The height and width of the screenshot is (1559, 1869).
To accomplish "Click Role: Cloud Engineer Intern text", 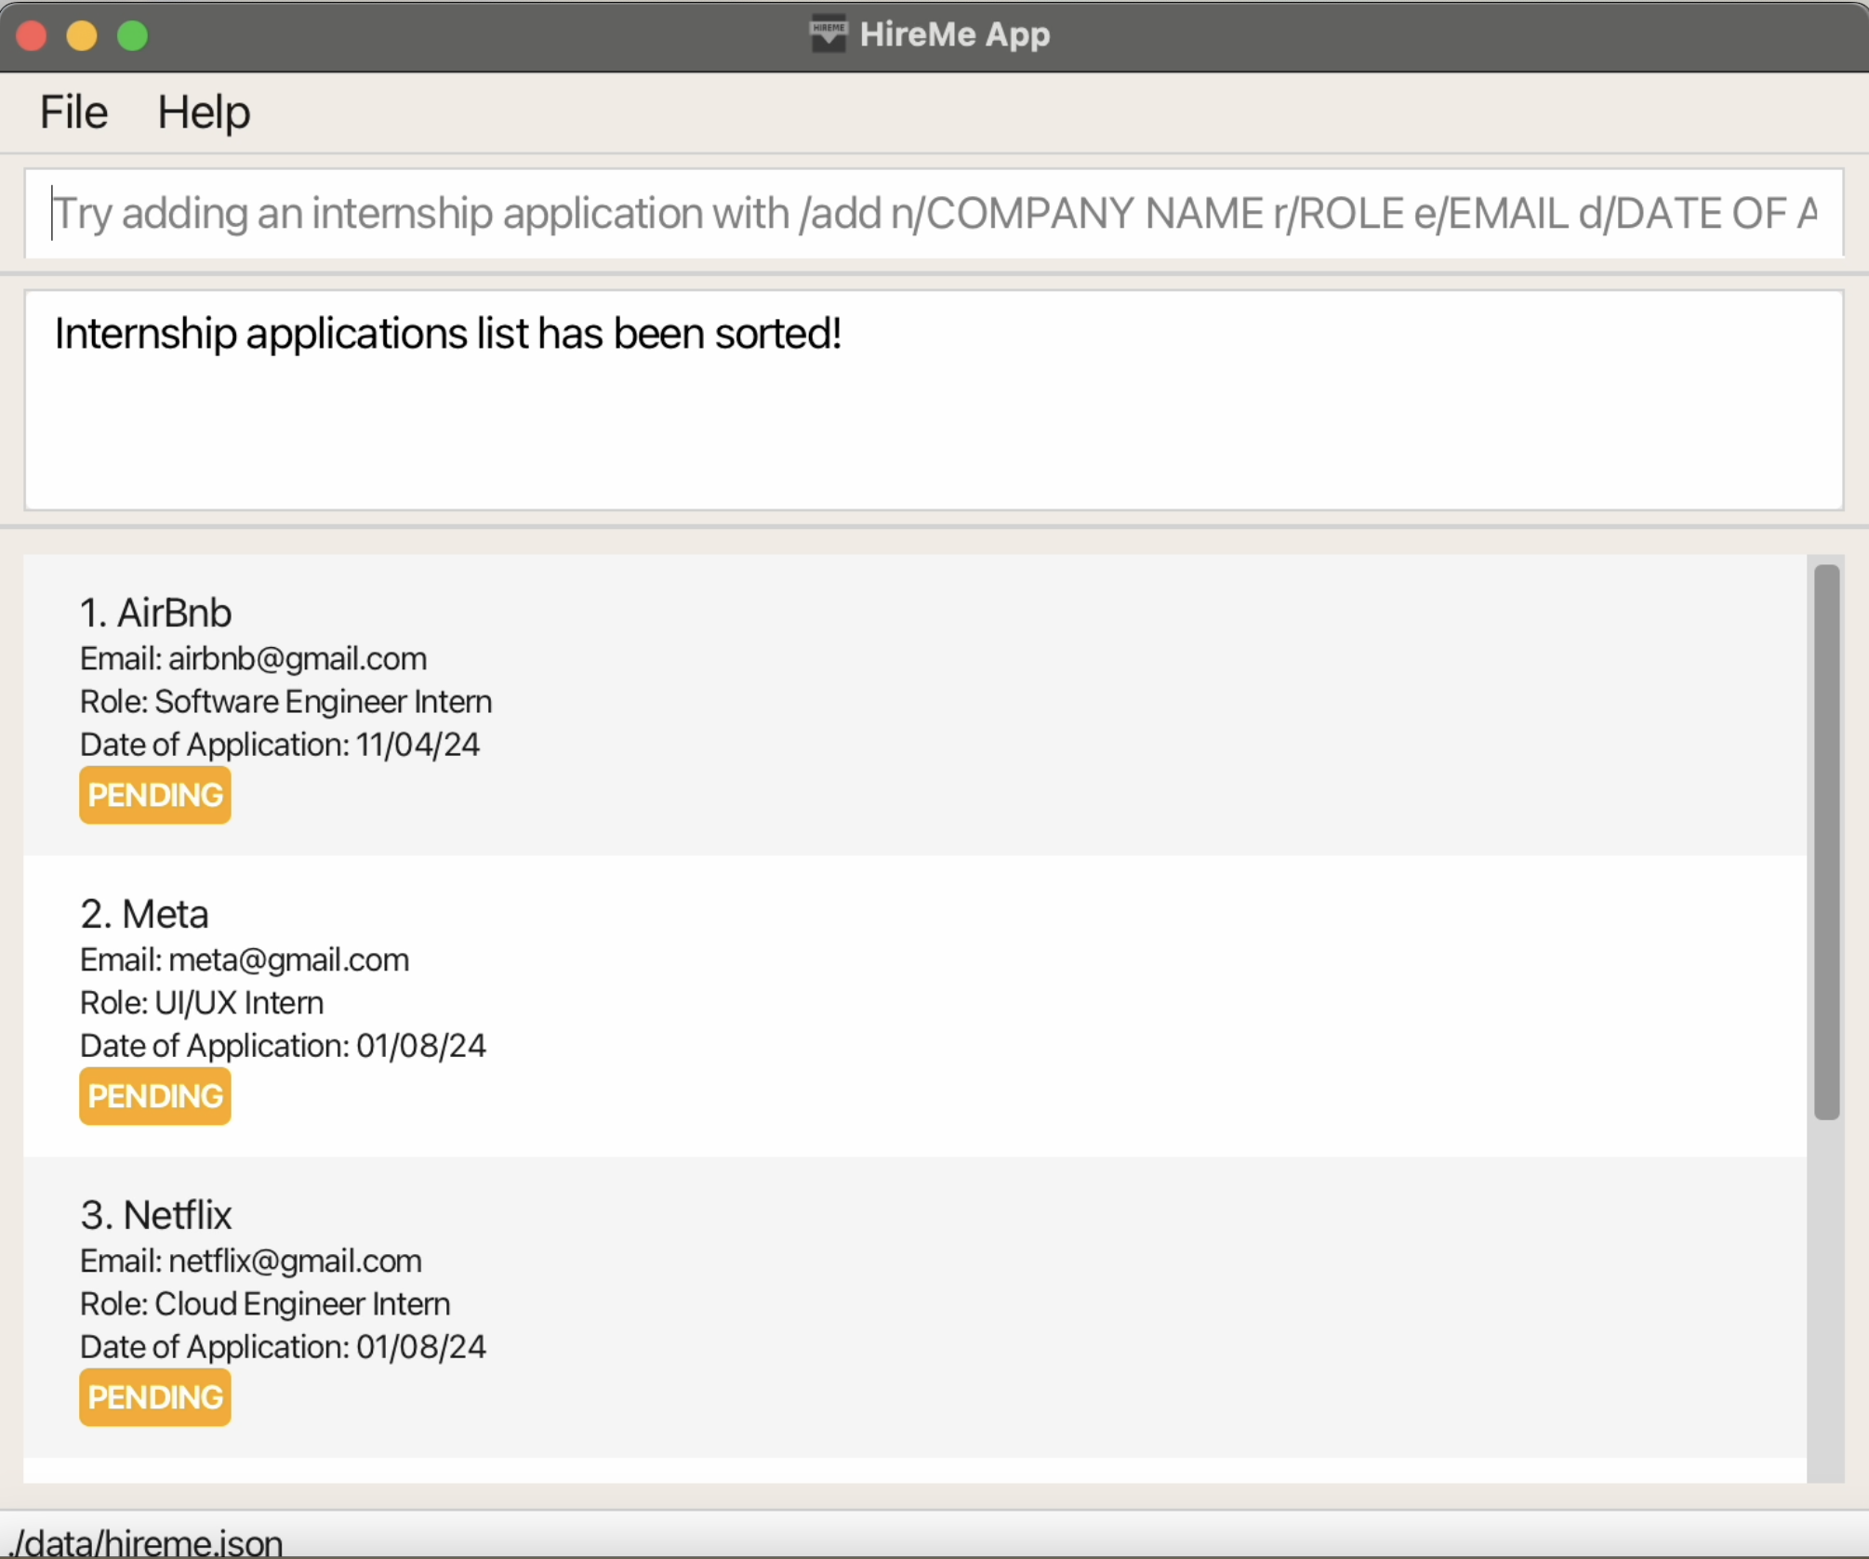I will point(265,1304).
